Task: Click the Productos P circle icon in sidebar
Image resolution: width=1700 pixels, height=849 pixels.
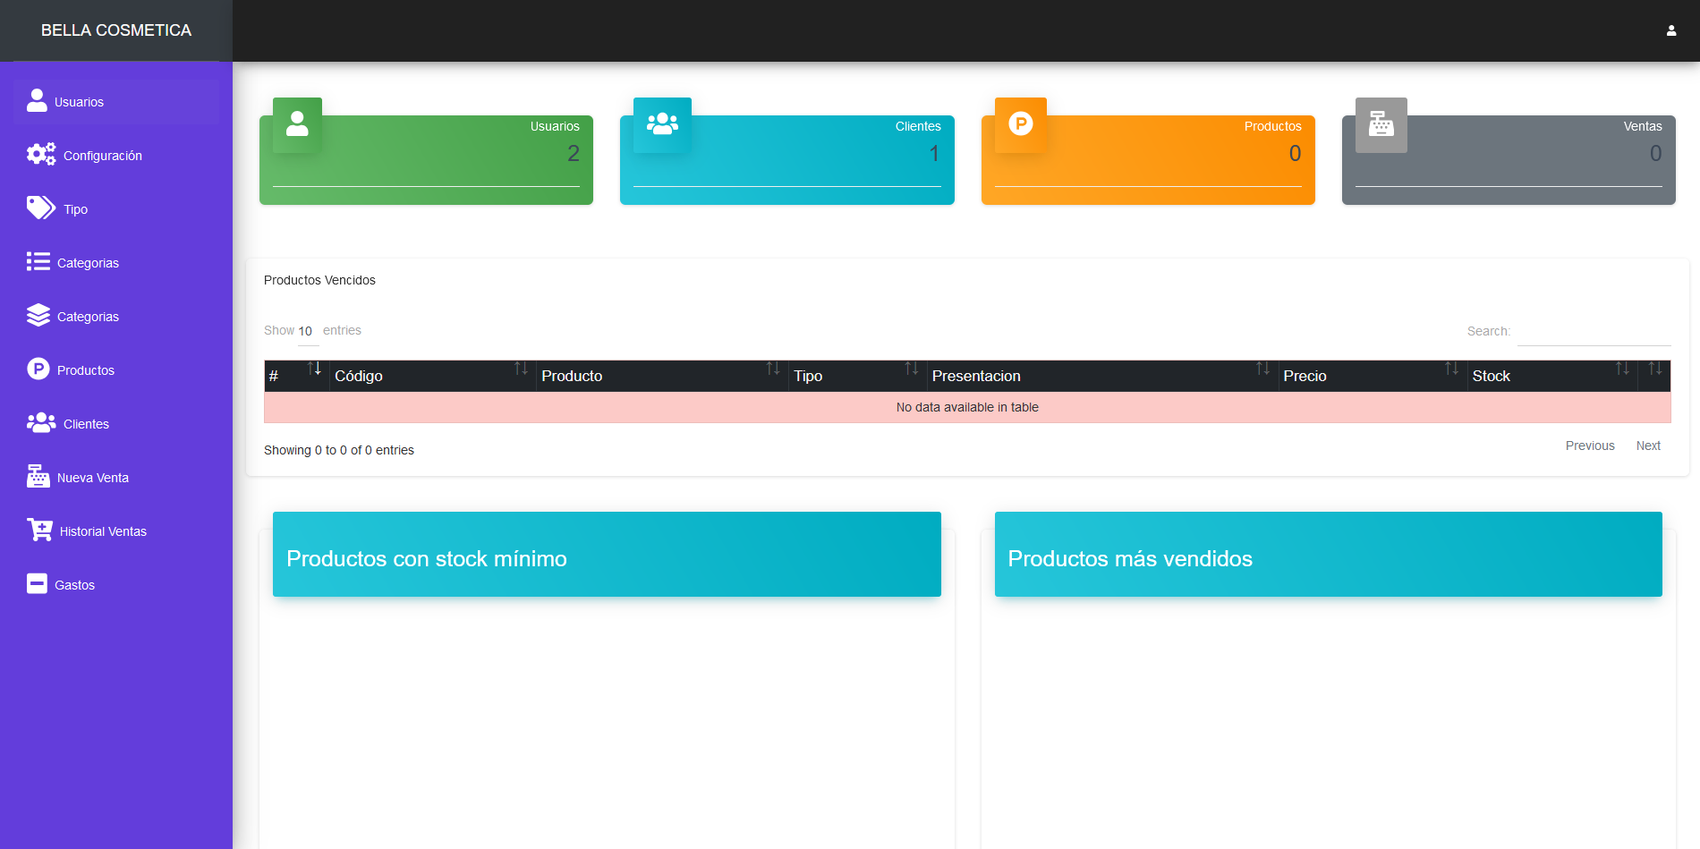Action: tap(38, 369)
